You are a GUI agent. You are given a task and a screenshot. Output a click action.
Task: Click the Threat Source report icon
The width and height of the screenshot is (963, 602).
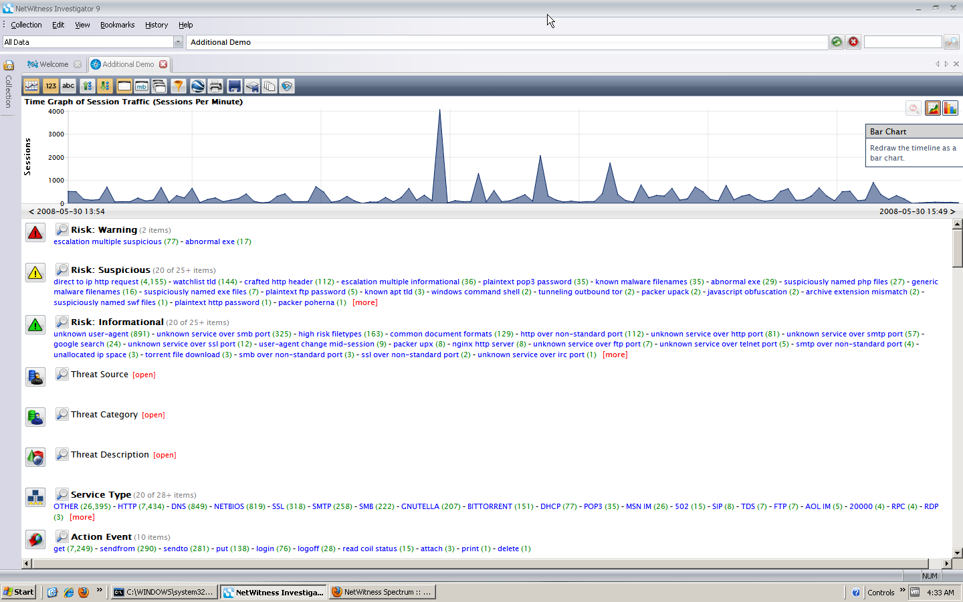(35, 377)
